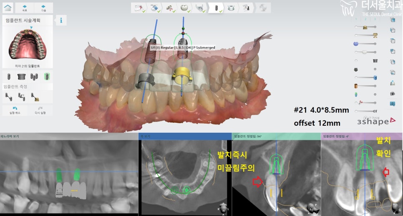Click the camera snapshot icon in right panel
Screen dimensions: 403x216
coord(392,94)
